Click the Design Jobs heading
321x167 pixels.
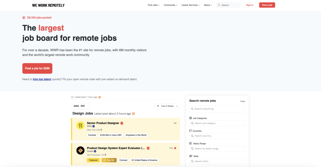(83, 113)
